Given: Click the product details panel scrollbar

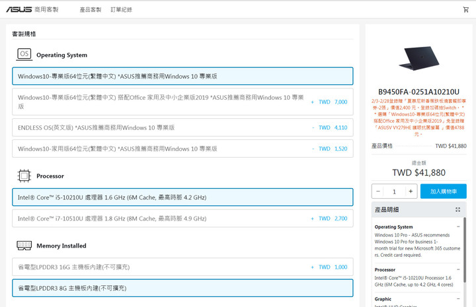Looking at the screenshot, I should coord(465,250).
